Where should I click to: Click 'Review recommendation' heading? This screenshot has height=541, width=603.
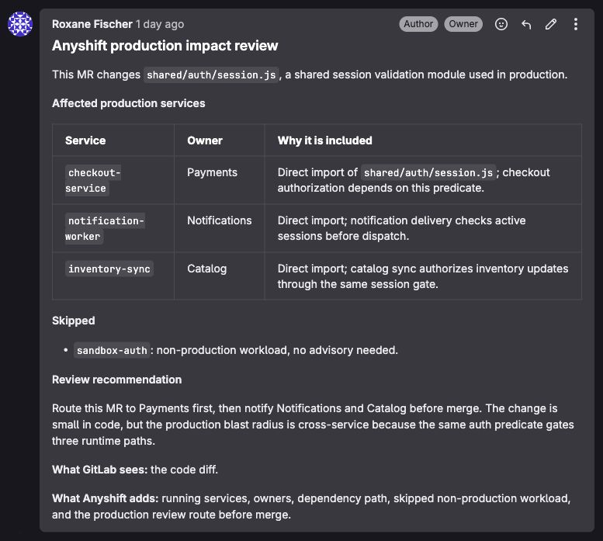pyautogui.click(x=116, y=380)
